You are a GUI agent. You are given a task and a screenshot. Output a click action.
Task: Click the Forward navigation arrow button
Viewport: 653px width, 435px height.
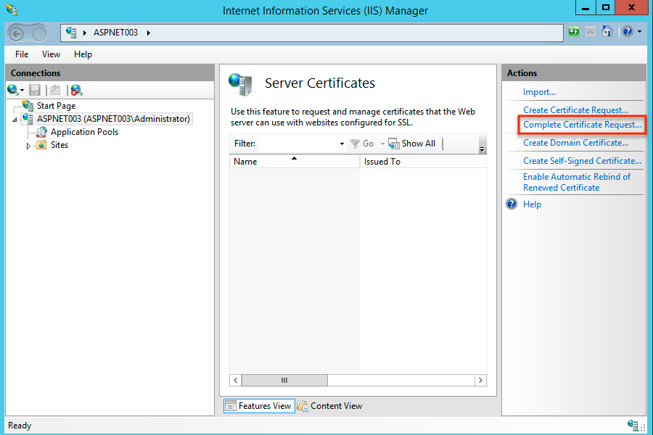40,33
